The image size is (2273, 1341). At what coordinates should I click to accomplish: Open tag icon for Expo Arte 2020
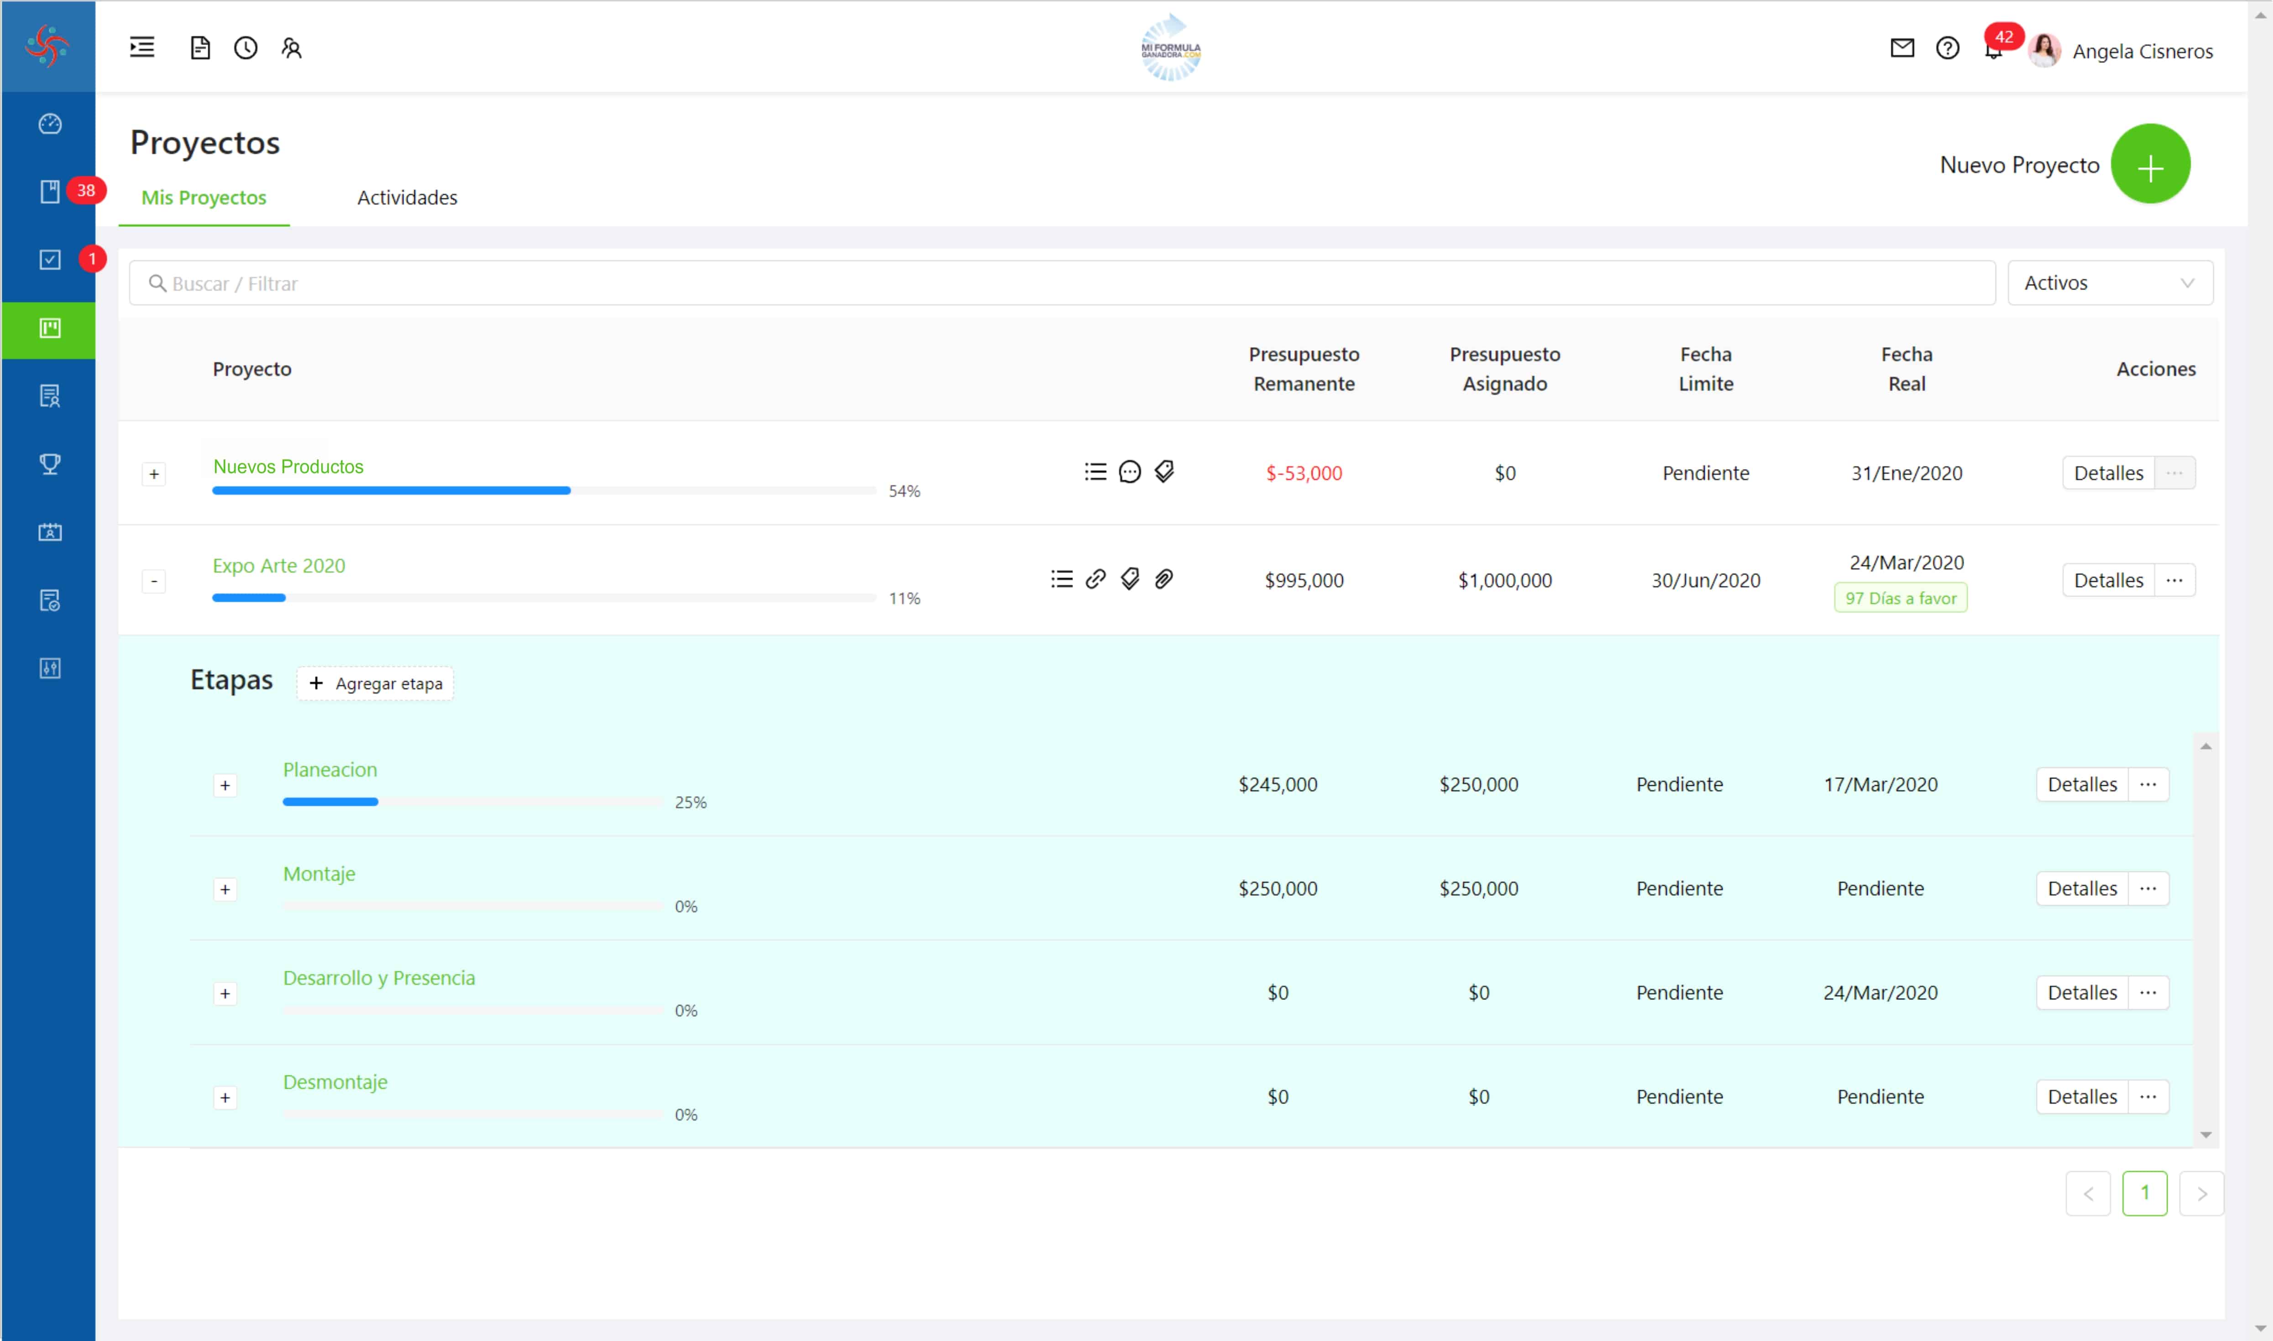[1130, 578]
